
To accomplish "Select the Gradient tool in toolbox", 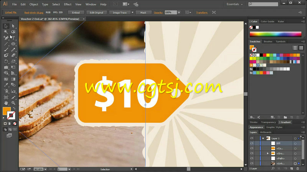I will pos(13,79).
